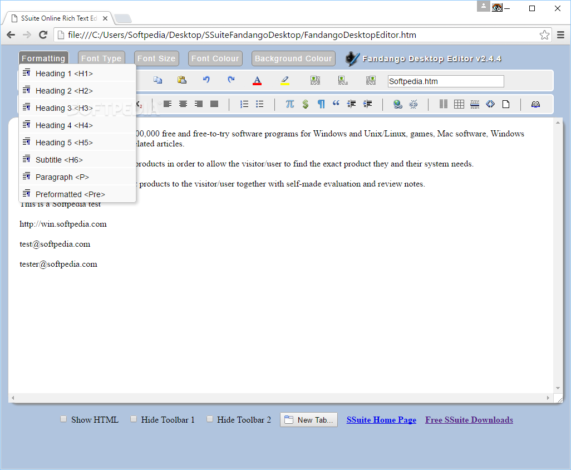The height and width of the screenshot is (470, 571).
Task: Close the SSuite Online Rich Text tab
Action: click(x=105, y=18)
